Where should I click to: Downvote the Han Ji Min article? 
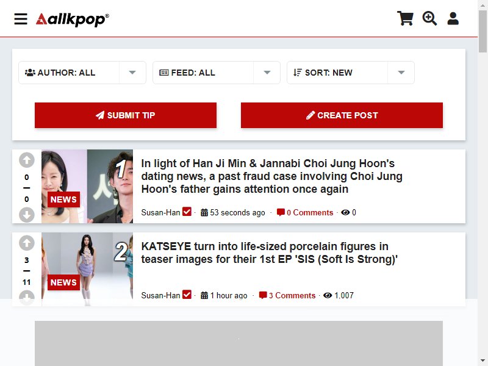(27, 215)
